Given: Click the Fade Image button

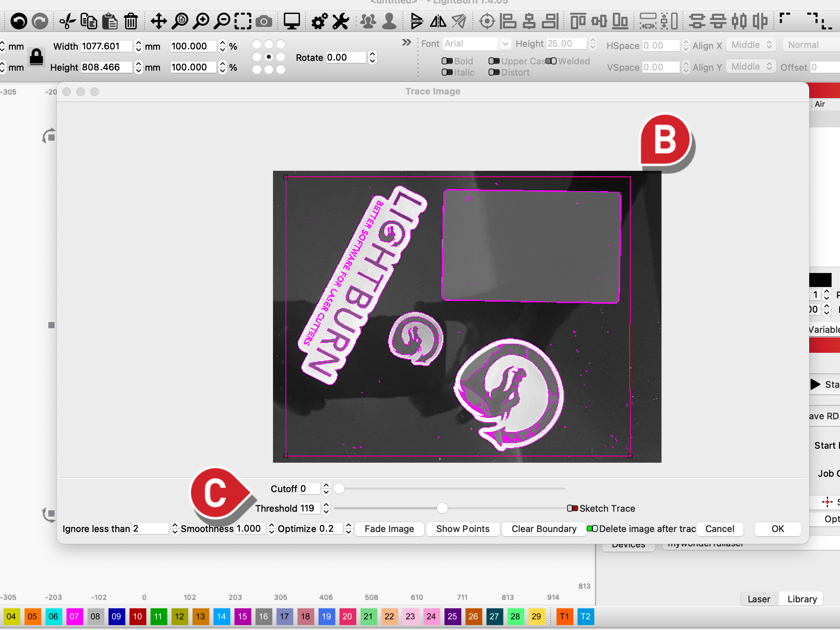Looking at the screenshot, I should click(389, 528).
